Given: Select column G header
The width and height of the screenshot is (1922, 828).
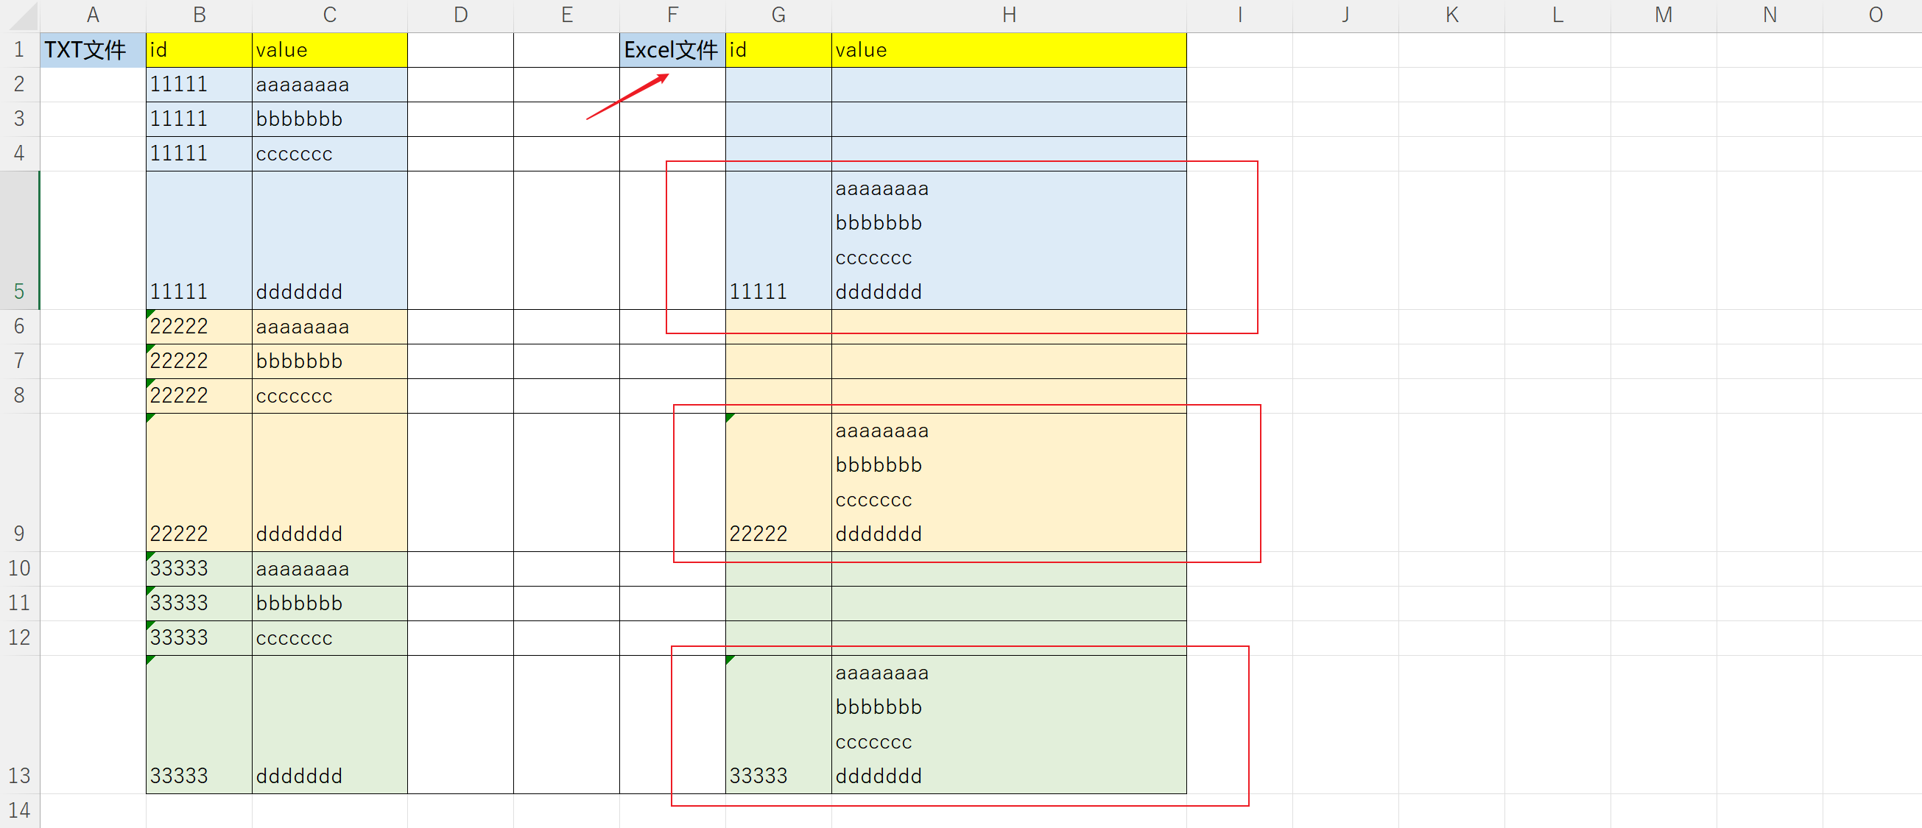Looking at the screenshot, I should pos(778,15).
